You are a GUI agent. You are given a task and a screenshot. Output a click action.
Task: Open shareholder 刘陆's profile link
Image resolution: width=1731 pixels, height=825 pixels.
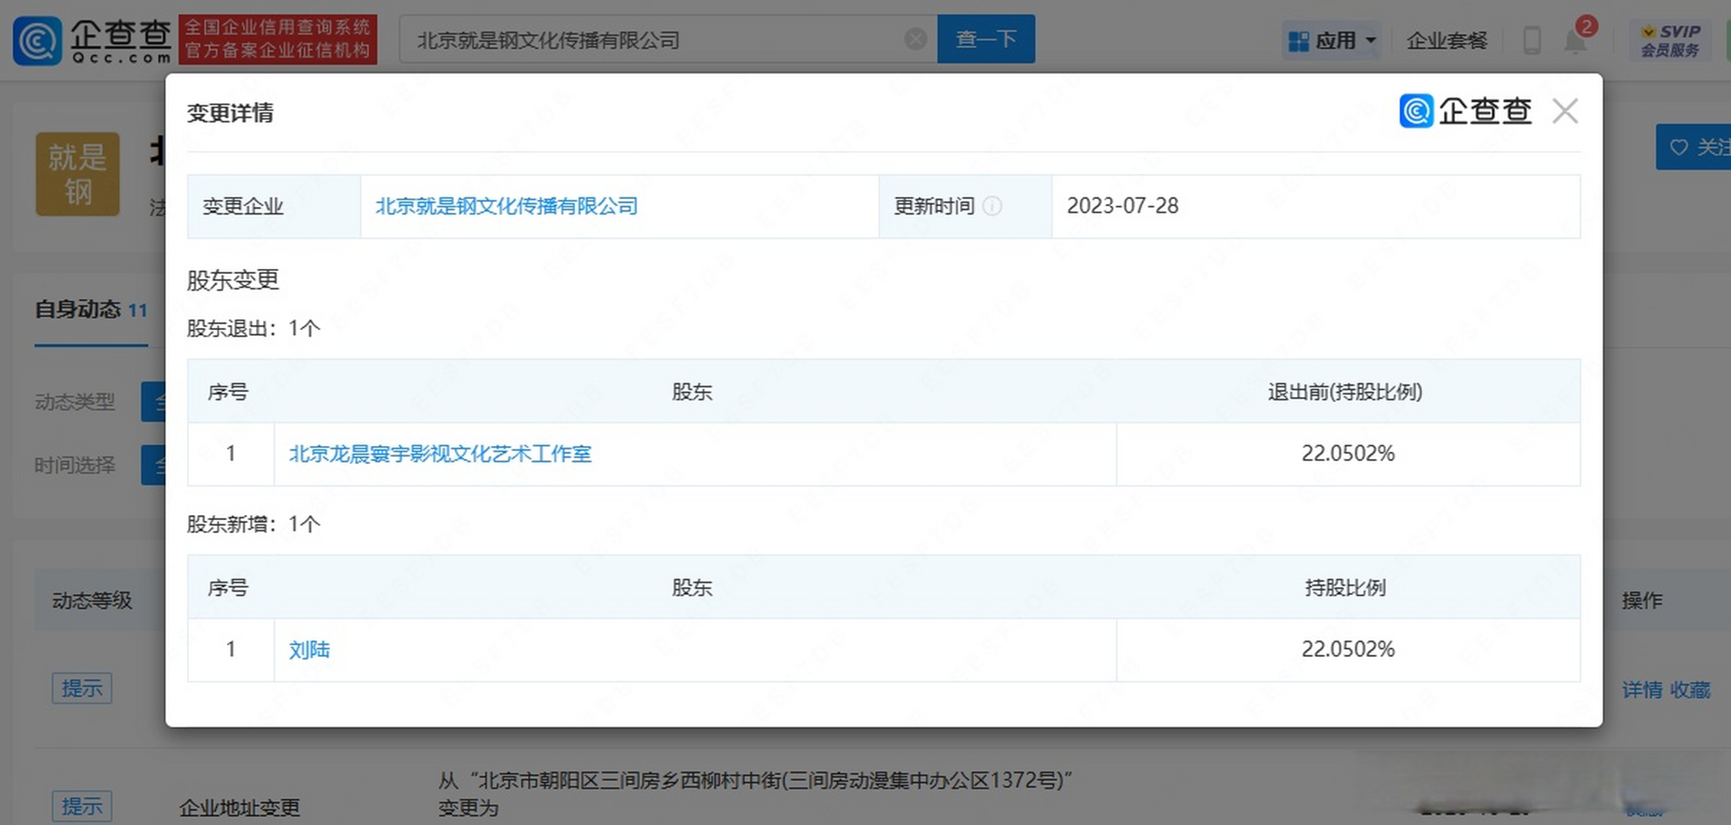tap(309, 649)
